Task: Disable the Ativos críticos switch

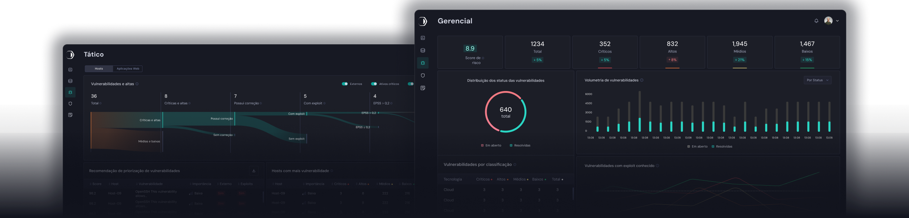Action: (374, 84)
